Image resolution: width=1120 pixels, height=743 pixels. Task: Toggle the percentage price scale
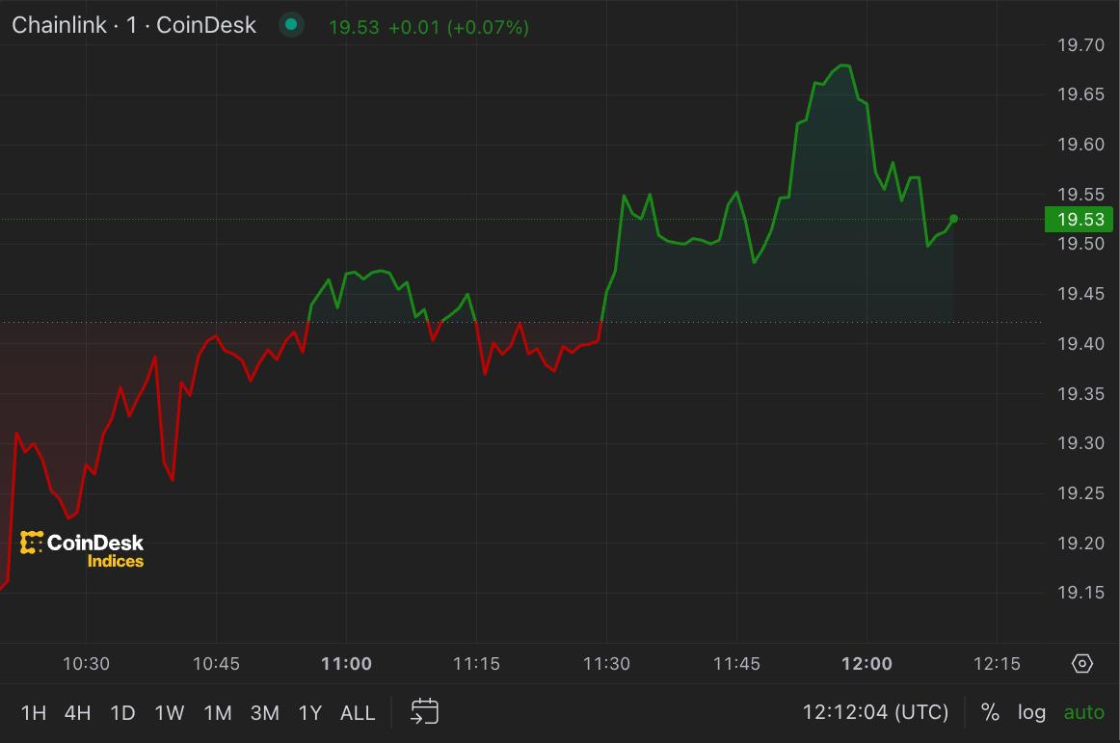tap(989, 712)
